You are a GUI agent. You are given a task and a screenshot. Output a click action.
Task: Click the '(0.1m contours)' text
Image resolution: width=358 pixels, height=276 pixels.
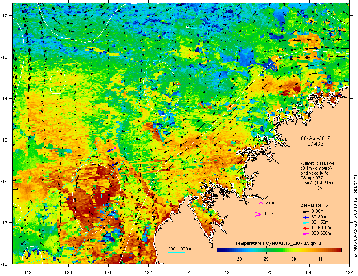click(316, 168)
